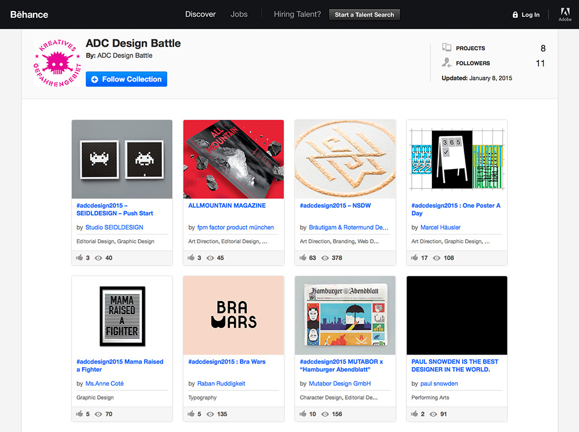Click the views eye icon on NSDW card

pos(325,258)
